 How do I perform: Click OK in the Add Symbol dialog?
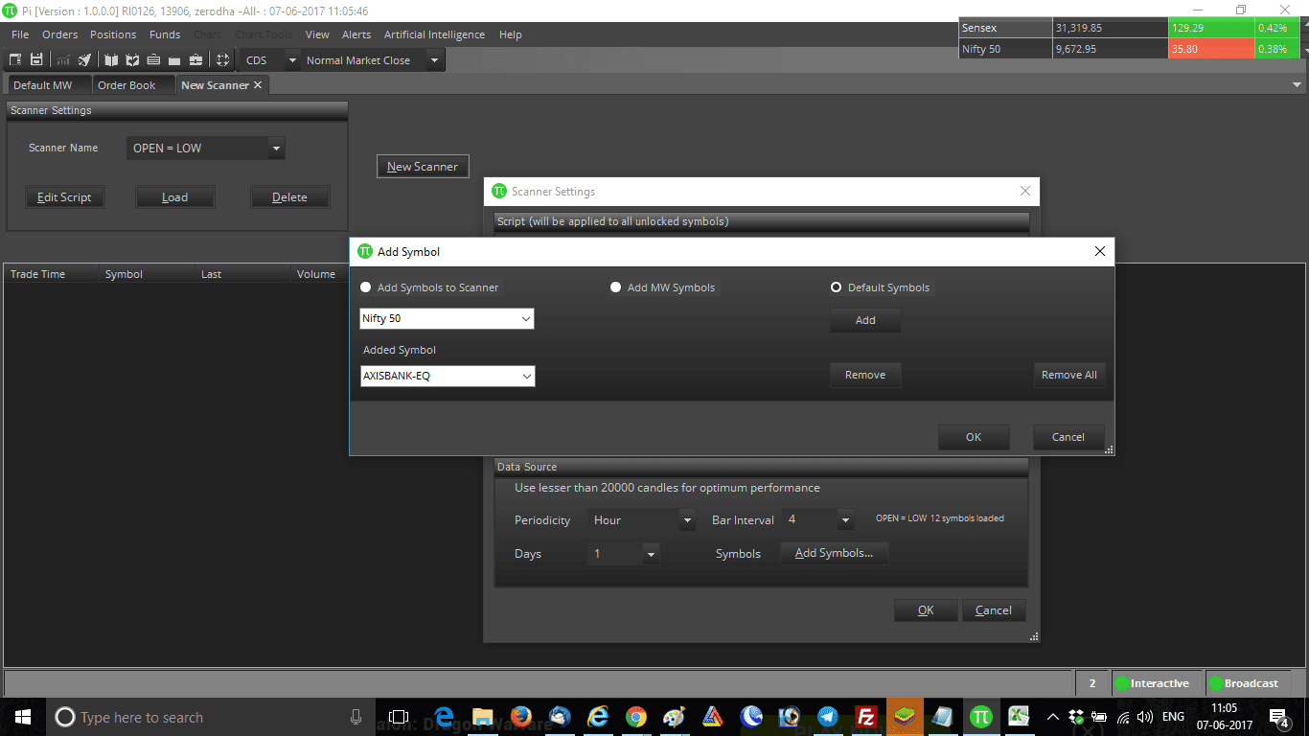[974, 437]
